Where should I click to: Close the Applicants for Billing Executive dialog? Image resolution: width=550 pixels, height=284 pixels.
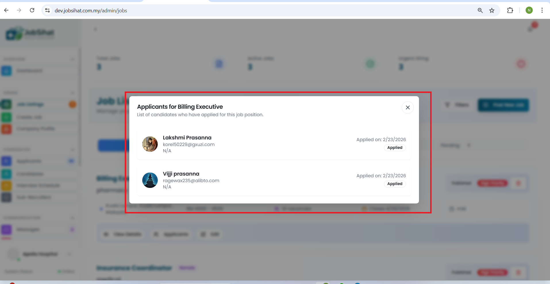coord(407,108)
